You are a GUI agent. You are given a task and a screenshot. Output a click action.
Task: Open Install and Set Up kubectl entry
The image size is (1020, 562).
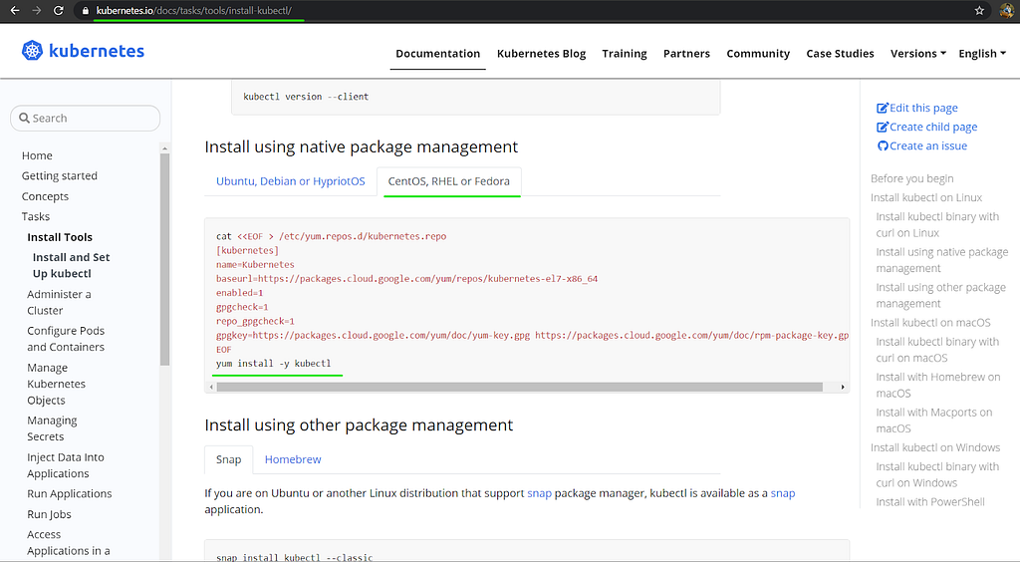[71, 265]
